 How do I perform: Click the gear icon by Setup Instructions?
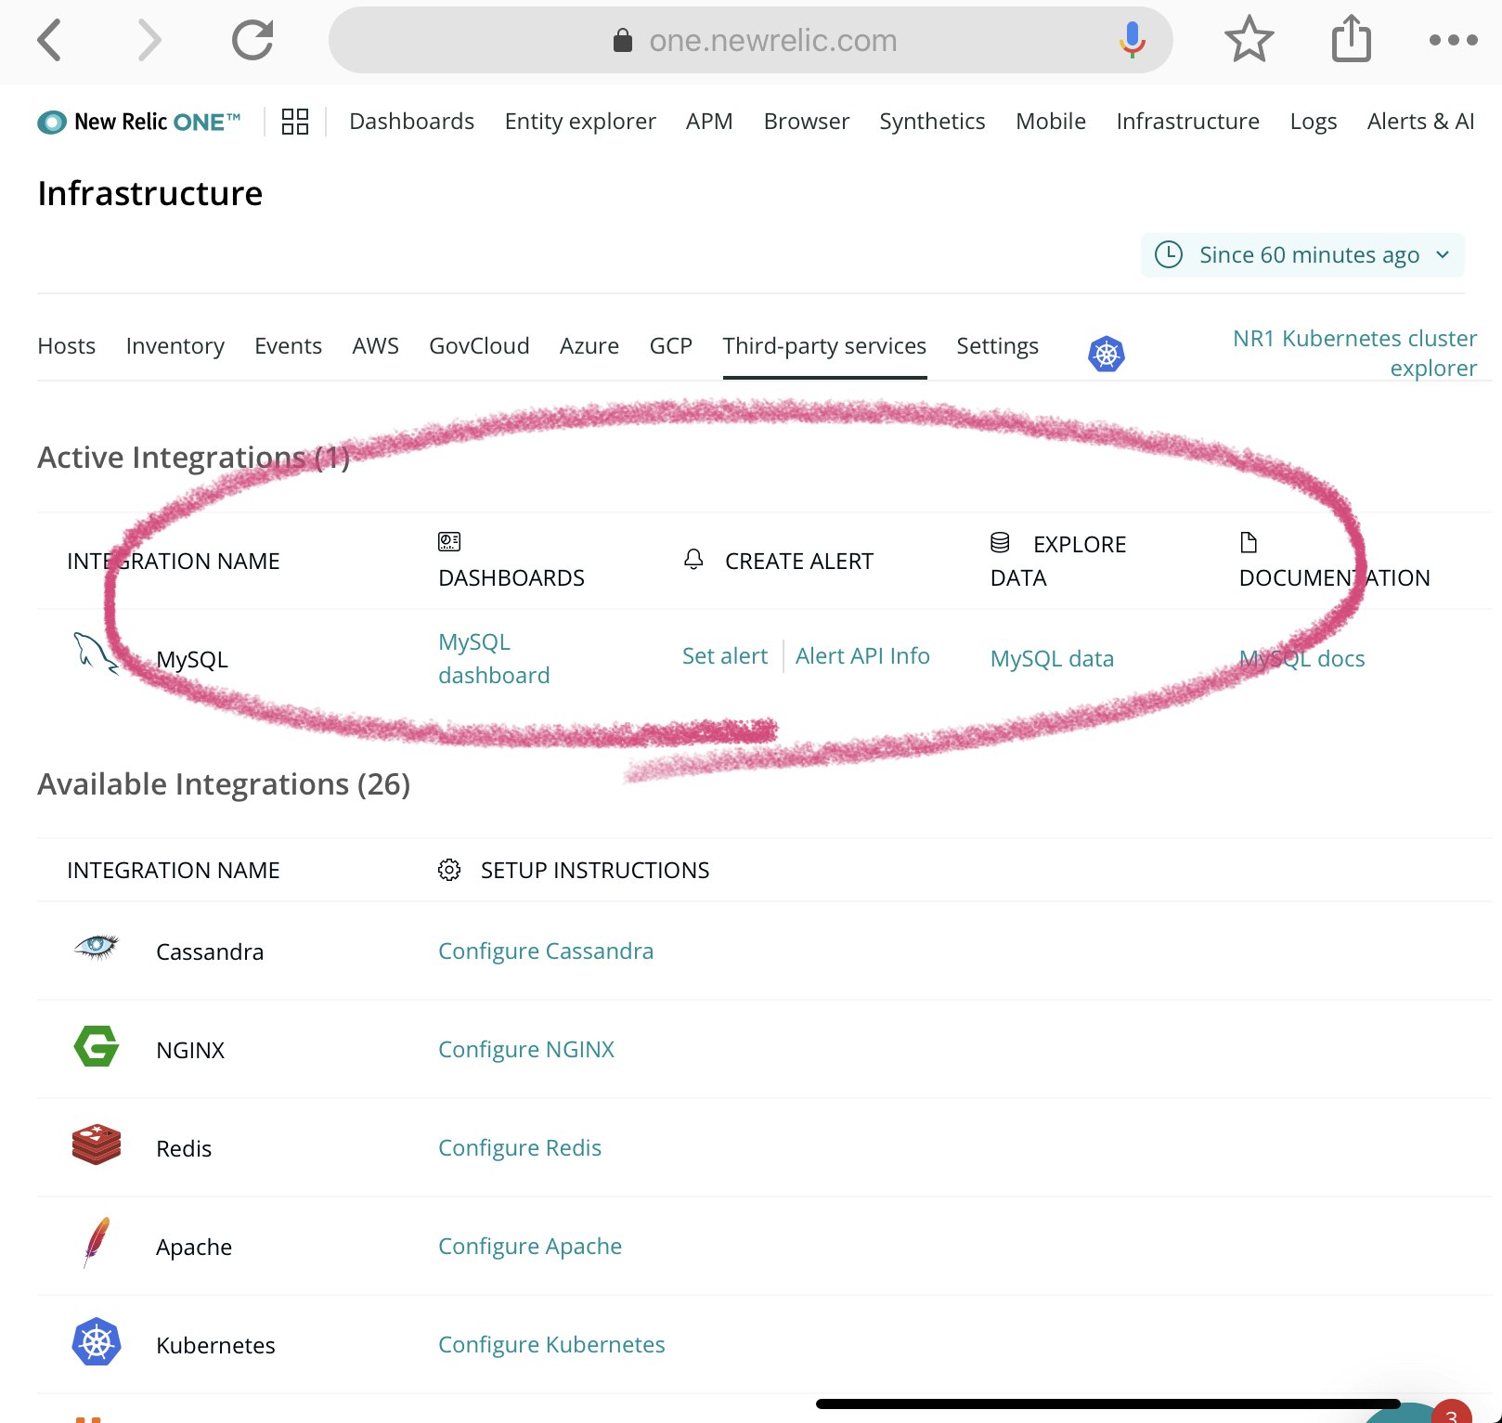click(449, 870)
